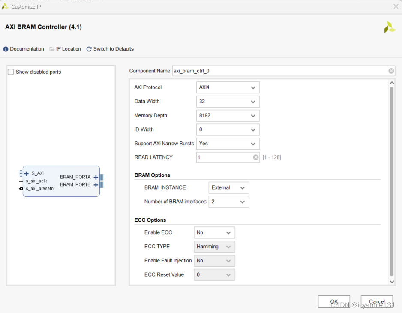Expand the BRAM_PORTA plus icon
This screenshot has height=313, width=402.
tap(96, 177)
